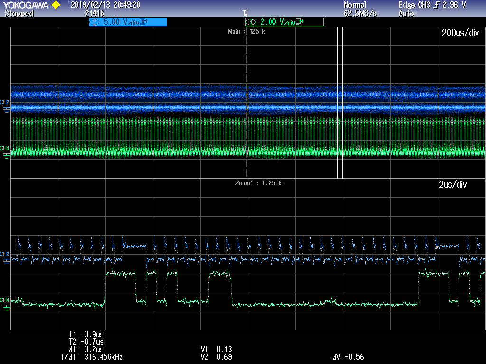Click the 1/ΔT 316.456kHz readout
Screen dimensions: 486x364
pos(92,357)
